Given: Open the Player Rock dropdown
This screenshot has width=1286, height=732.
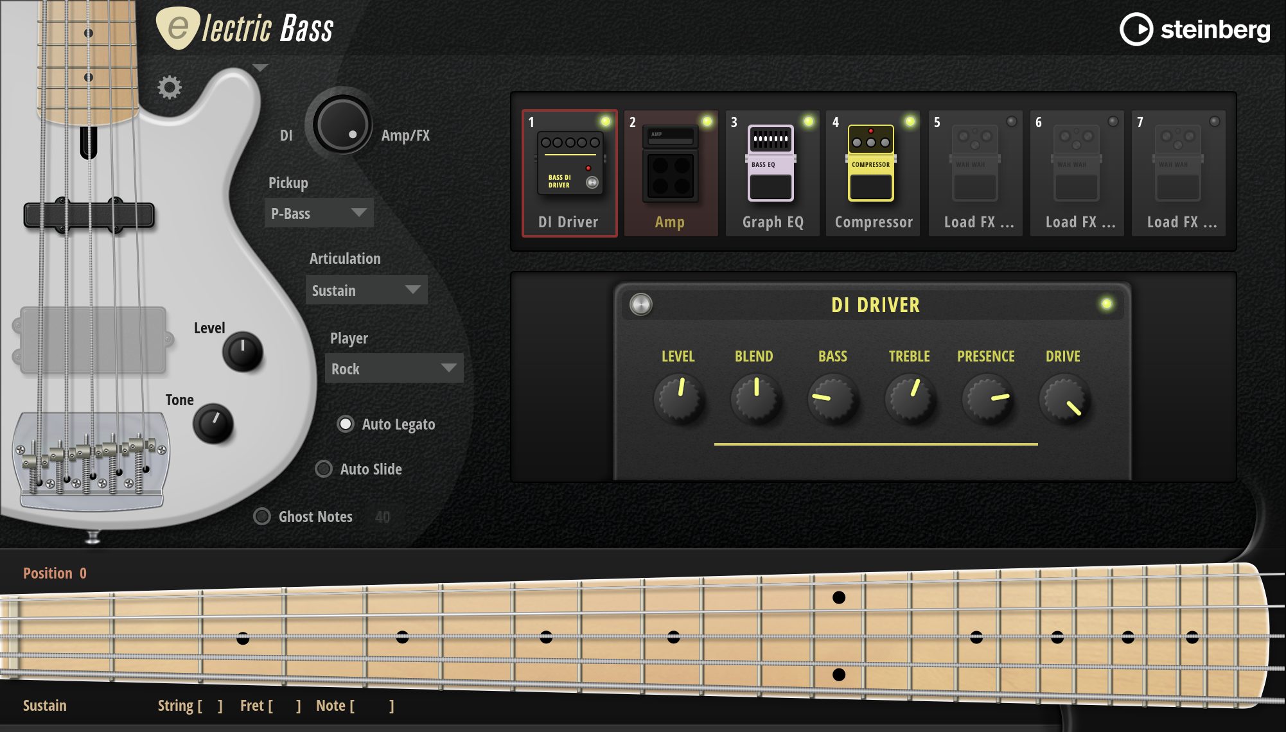Looking at the screenshot, I should [394, 369].
